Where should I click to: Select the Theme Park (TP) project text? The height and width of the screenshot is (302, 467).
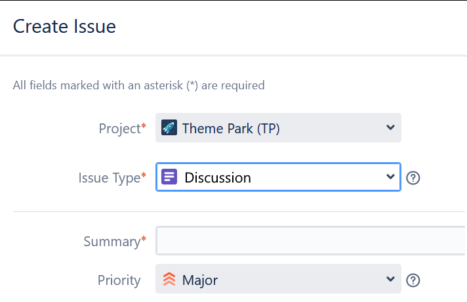click(231, 129)
